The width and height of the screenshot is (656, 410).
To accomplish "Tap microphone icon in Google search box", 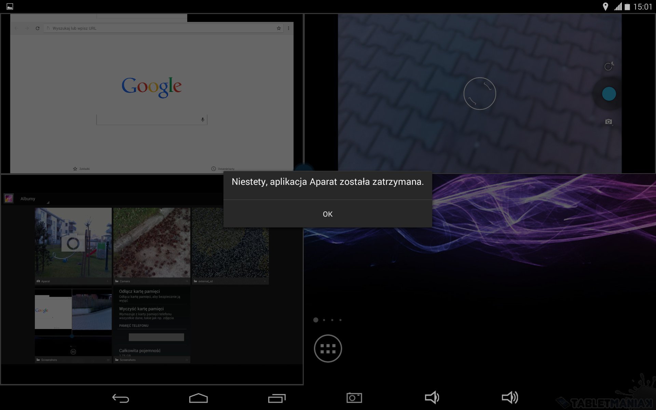I will (203, 120).
